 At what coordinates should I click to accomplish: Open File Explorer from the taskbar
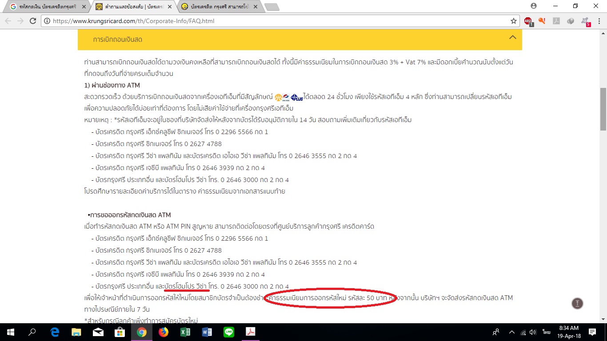coord(76,332)
